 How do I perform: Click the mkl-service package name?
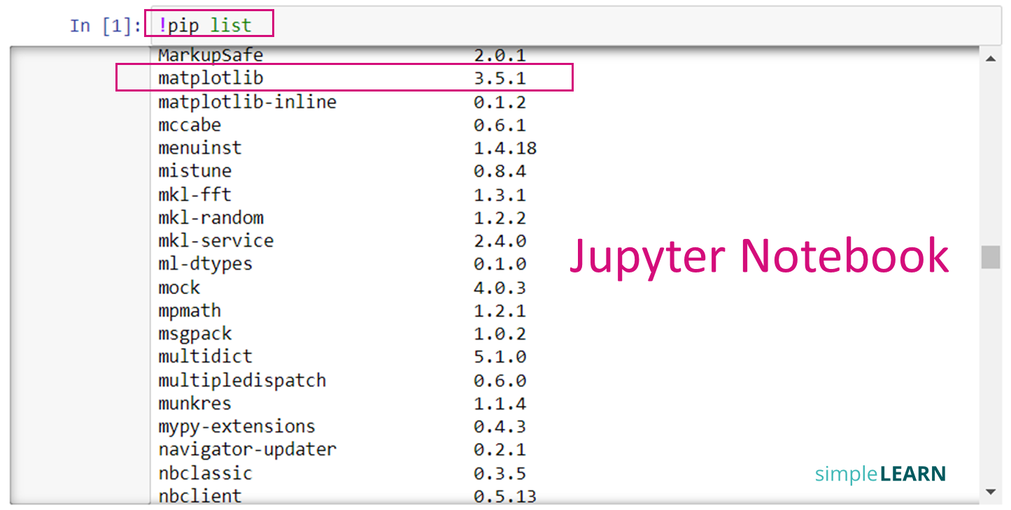pyautogui.click(x=215, y=241)
